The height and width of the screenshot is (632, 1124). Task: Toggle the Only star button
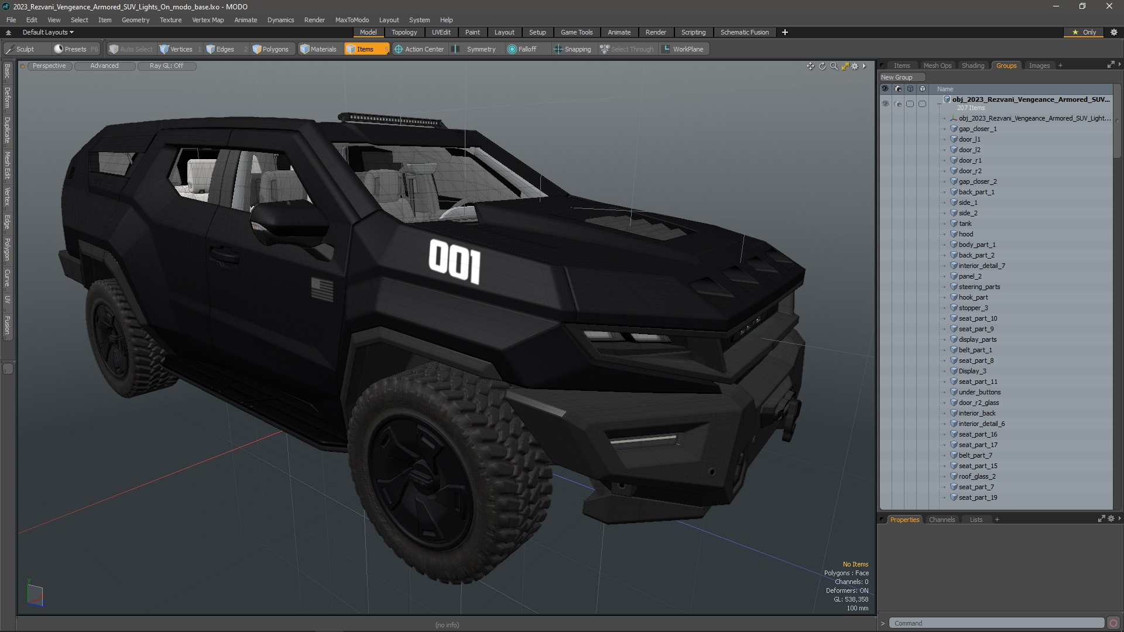click(1084, 32)
